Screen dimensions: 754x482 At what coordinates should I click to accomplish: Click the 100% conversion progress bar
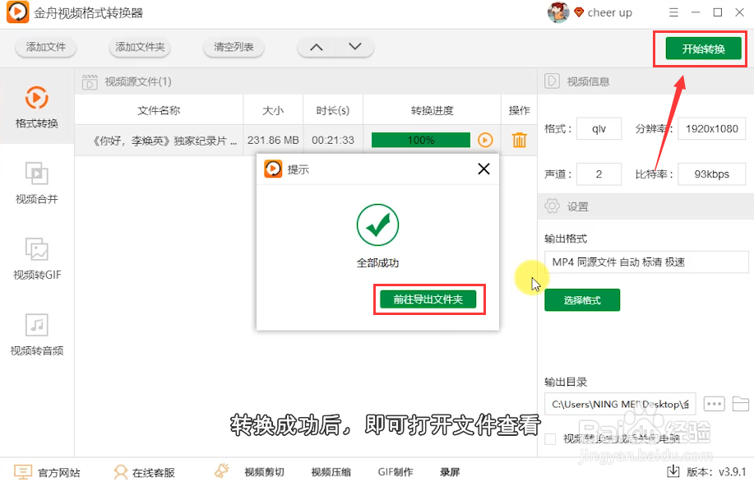coord(420,140)
